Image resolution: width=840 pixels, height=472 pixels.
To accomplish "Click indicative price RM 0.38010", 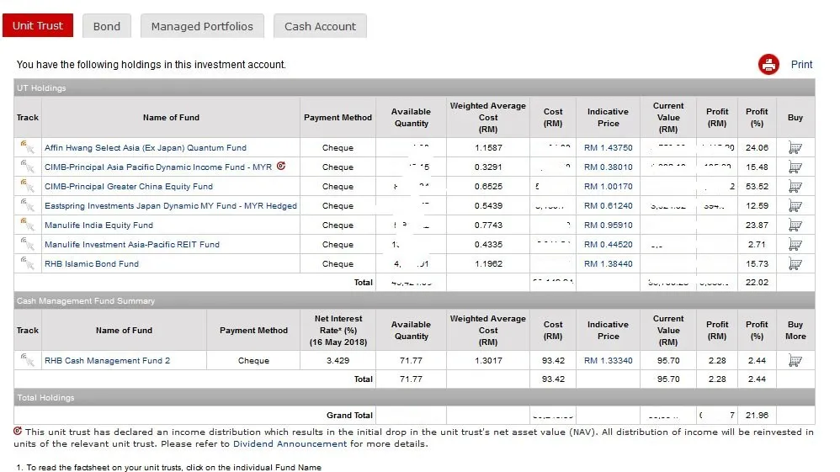I will coord(608,167).
